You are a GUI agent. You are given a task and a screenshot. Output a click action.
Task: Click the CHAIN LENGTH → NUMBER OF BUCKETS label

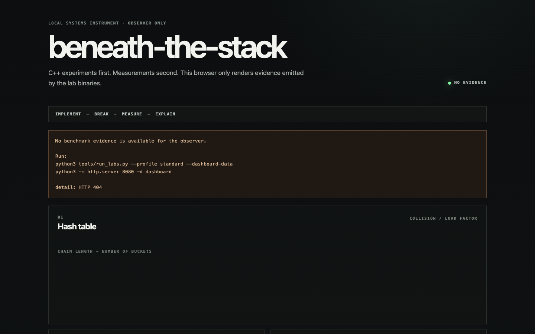[105, 251]
